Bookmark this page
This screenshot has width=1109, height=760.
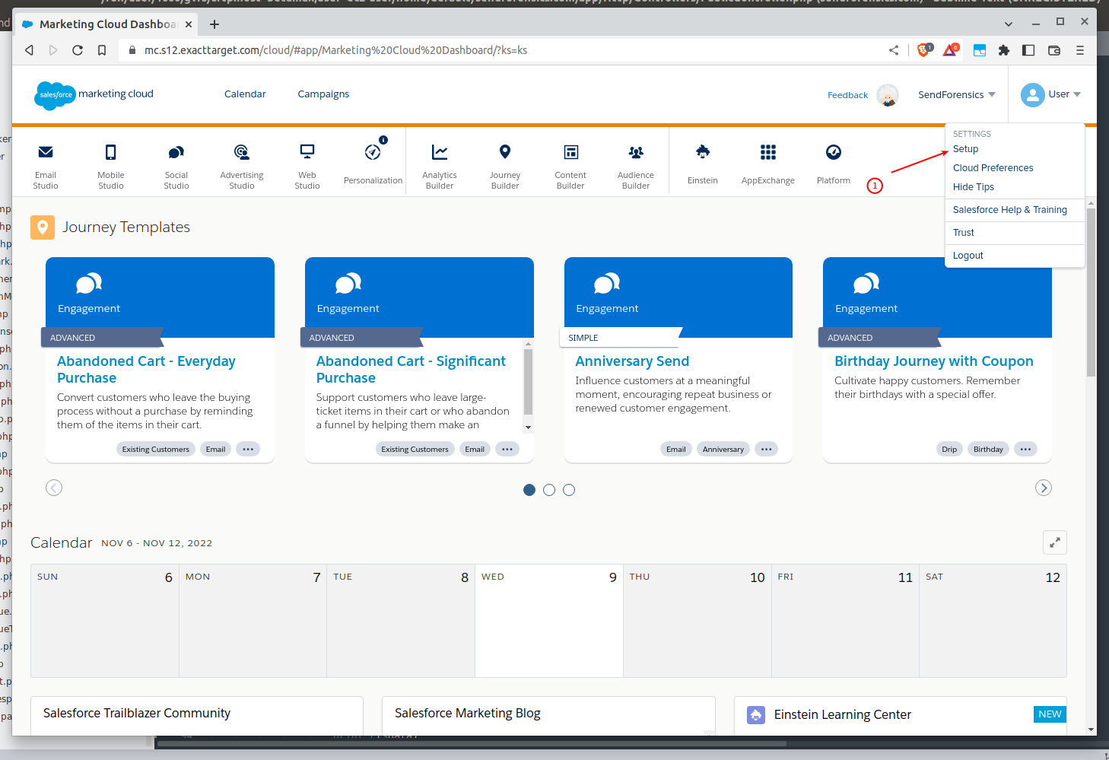(x=102, y=50)
